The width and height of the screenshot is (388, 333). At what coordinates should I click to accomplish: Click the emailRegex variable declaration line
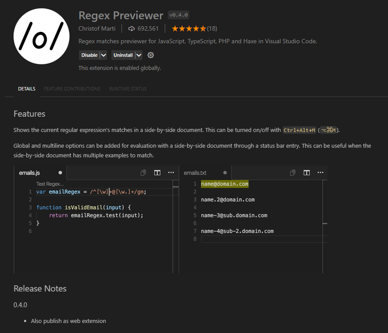coord(91,192)
